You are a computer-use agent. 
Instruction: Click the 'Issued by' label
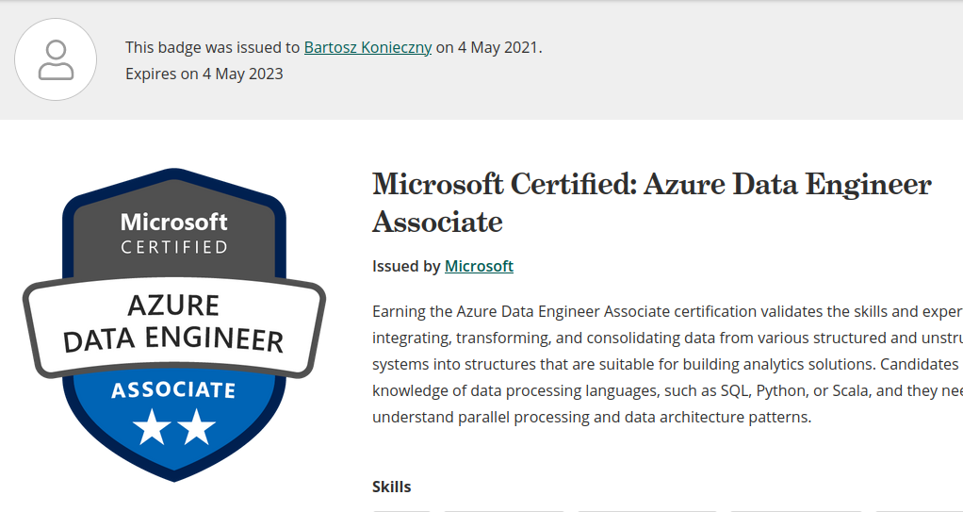(x=406, y=266)
